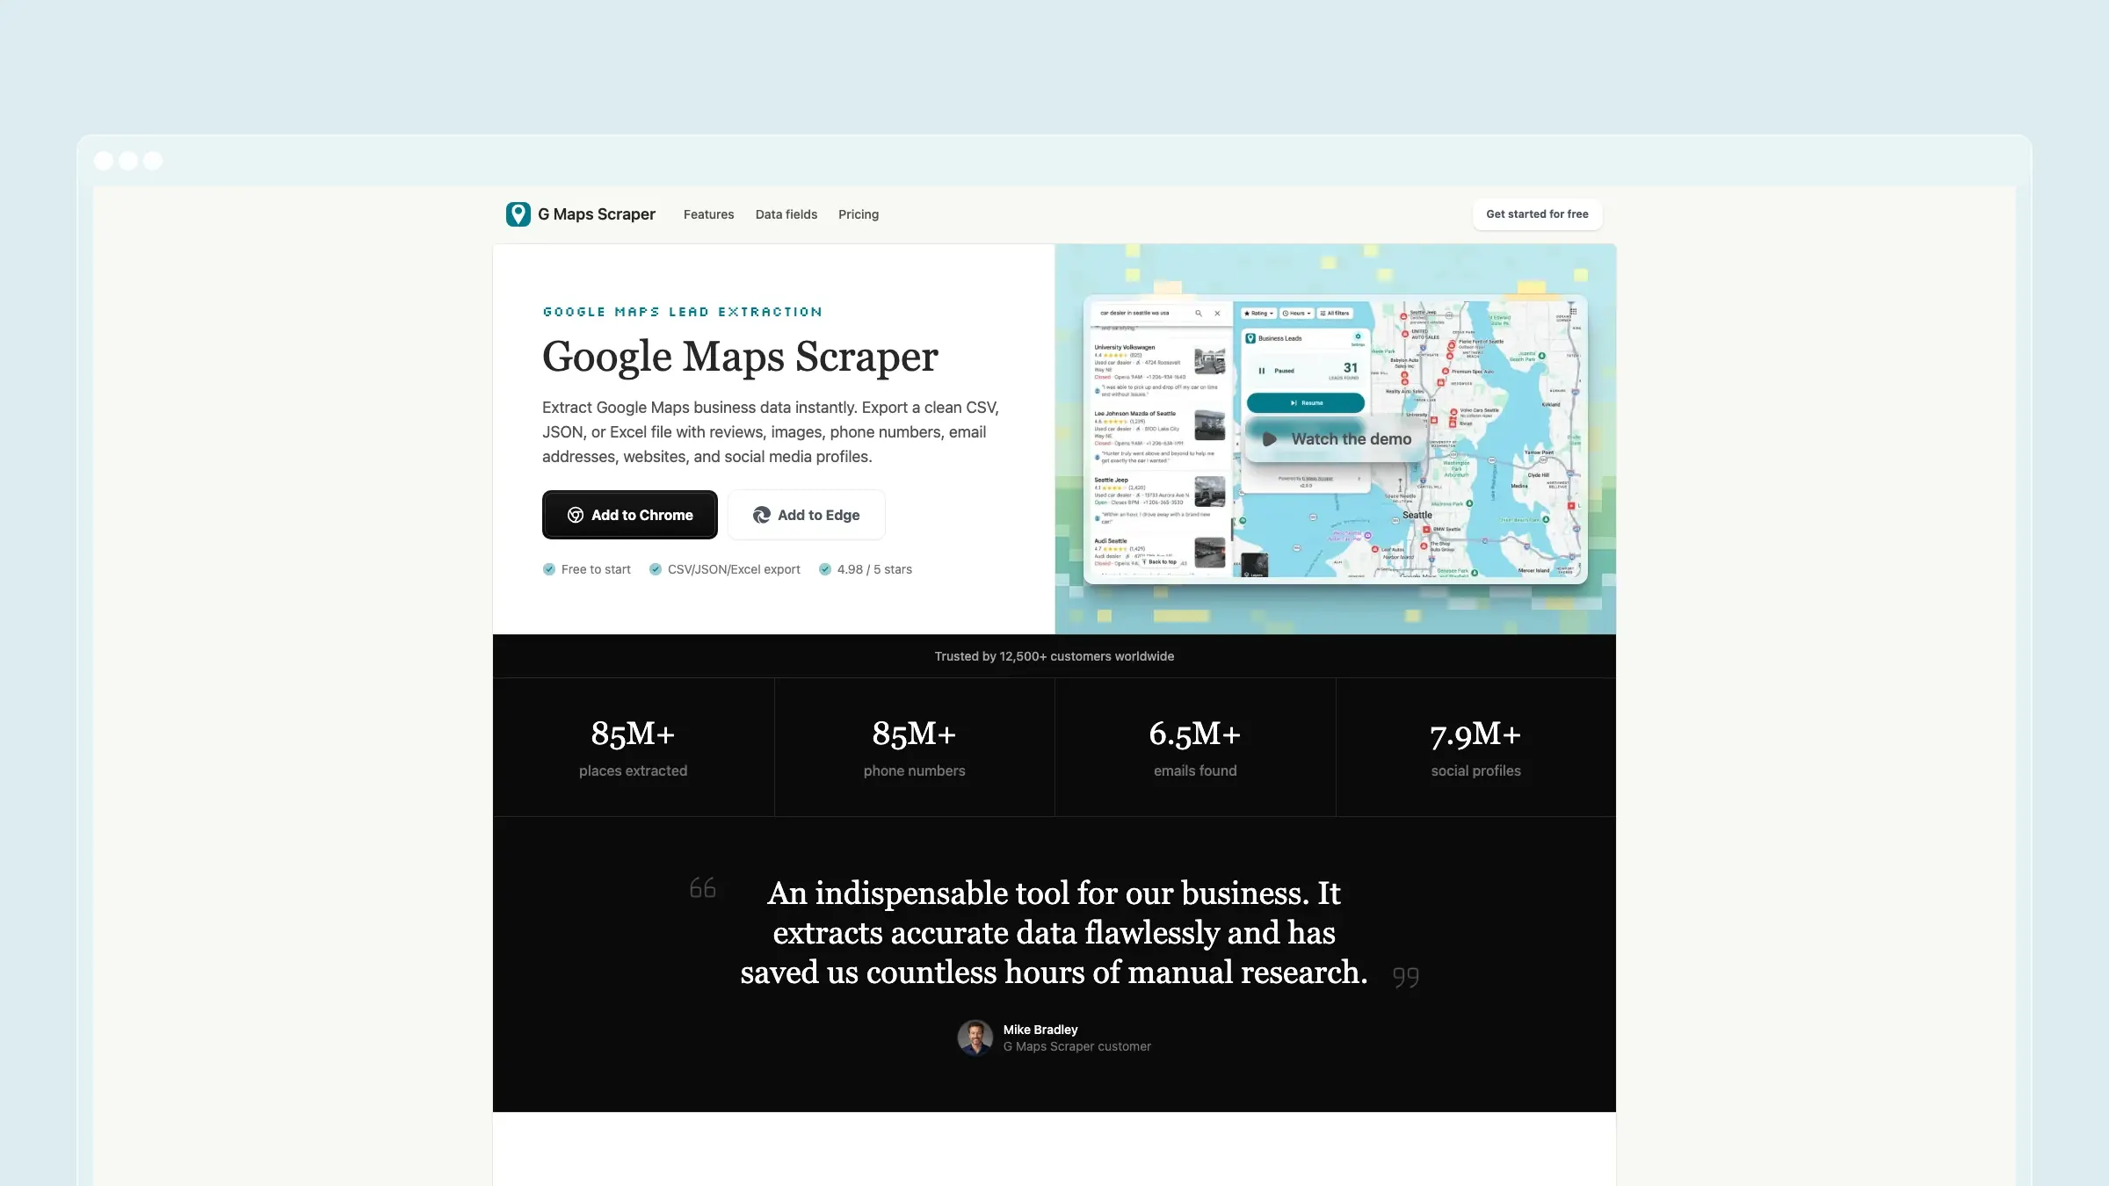Play the Watch the demo video

[1336, 439]
